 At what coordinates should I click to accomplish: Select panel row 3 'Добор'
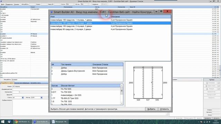click(x=87, y=74)
